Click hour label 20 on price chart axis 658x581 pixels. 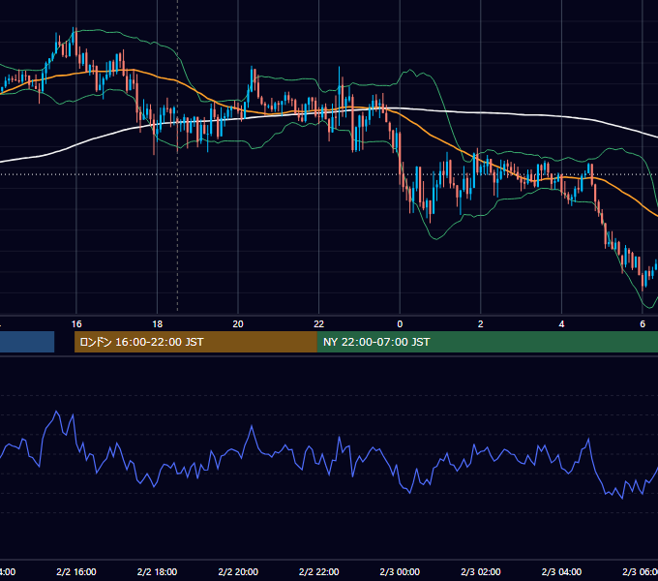(x=238, y=324)
